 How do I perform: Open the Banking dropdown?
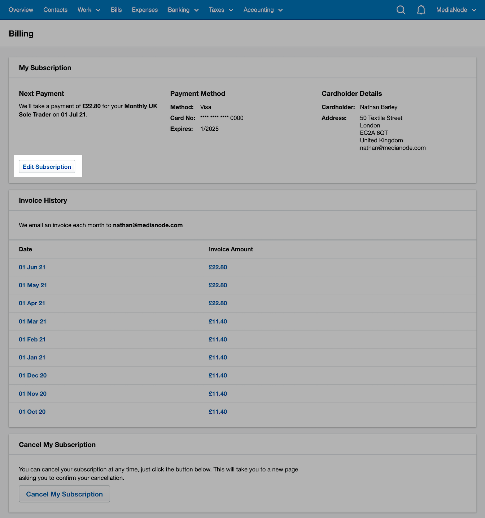click(183, 10)
